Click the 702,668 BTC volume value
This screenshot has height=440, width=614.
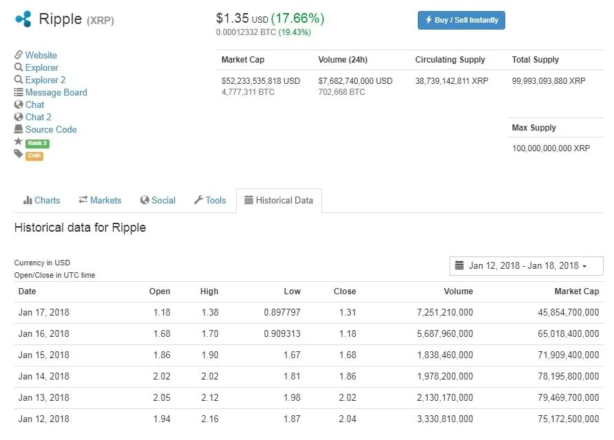coord(341,92)
